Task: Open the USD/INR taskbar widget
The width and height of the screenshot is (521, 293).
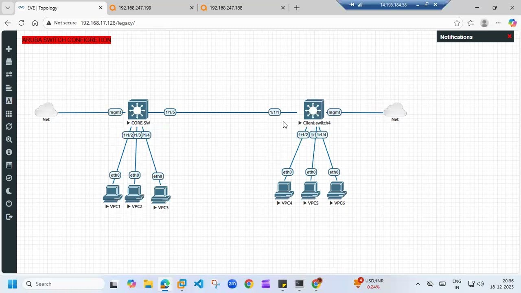Action: (369, 284)
